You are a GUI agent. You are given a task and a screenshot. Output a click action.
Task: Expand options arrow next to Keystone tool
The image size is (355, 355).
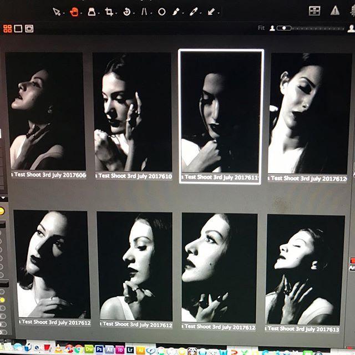pos(151,13)
